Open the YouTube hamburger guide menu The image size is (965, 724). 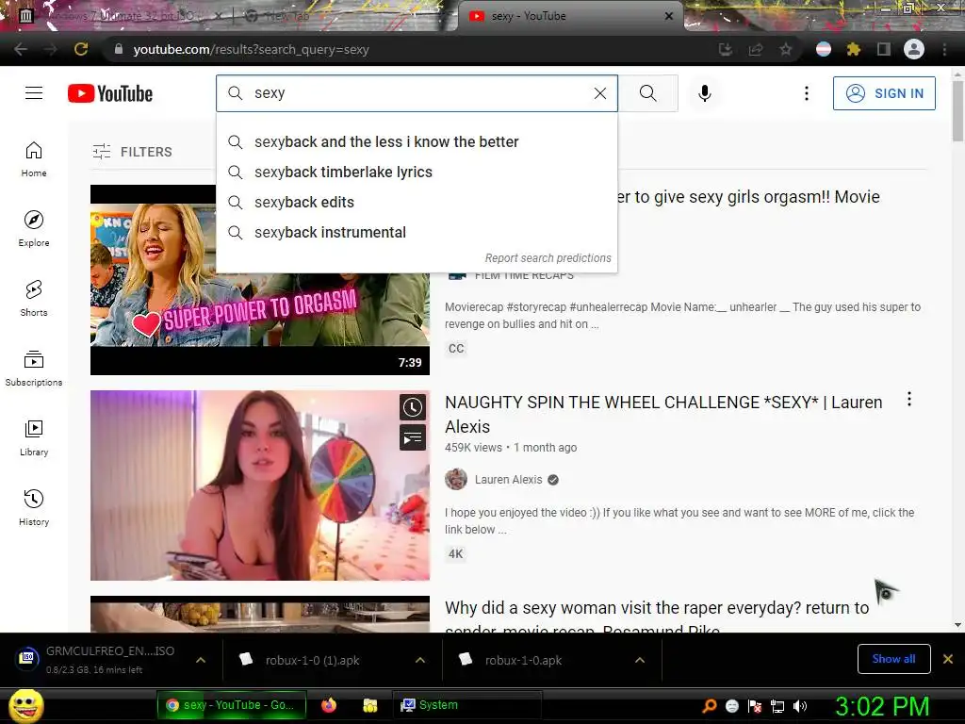tap(34, 93)
